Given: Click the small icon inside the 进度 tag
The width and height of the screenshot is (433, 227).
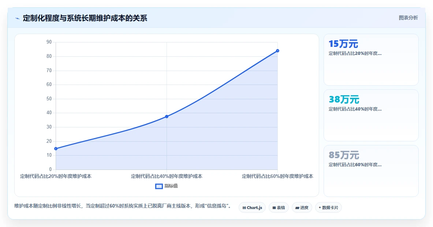Looking at the screenshot, I should pyautogui.click(x=298, y=208).
